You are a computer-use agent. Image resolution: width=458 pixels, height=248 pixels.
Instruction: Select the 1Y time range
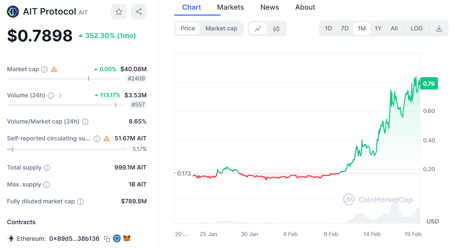point(378,28)
